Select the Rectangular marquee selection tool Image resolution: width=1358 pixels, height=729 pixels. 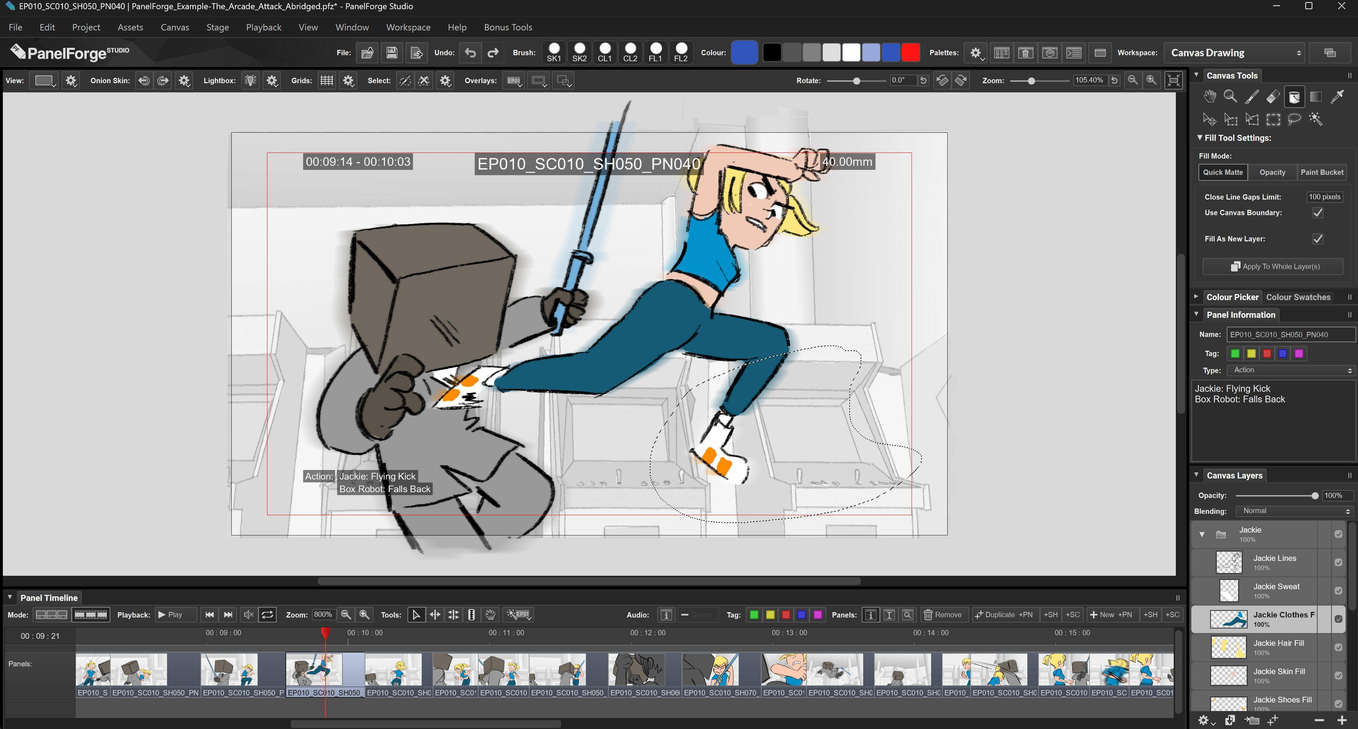[x=1273, y=119]
